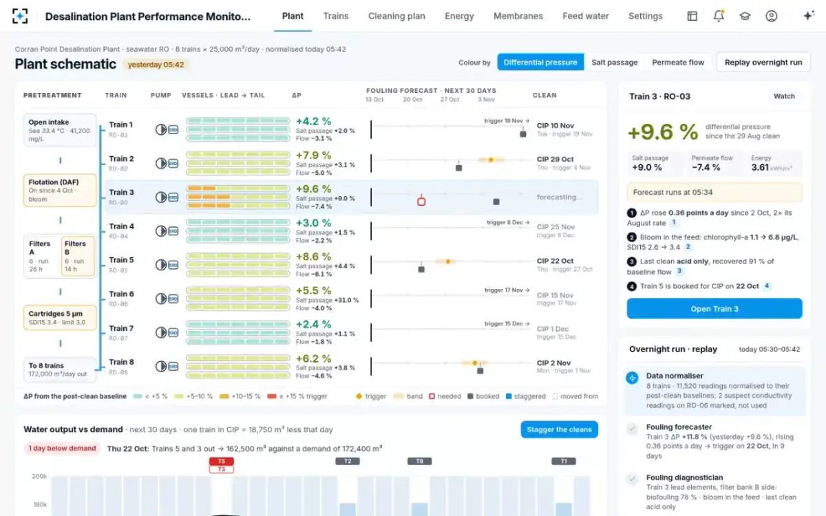826x516 pixels.
Task: Open the user account icon
Action: pyautogui.click(x=772, y=16)
